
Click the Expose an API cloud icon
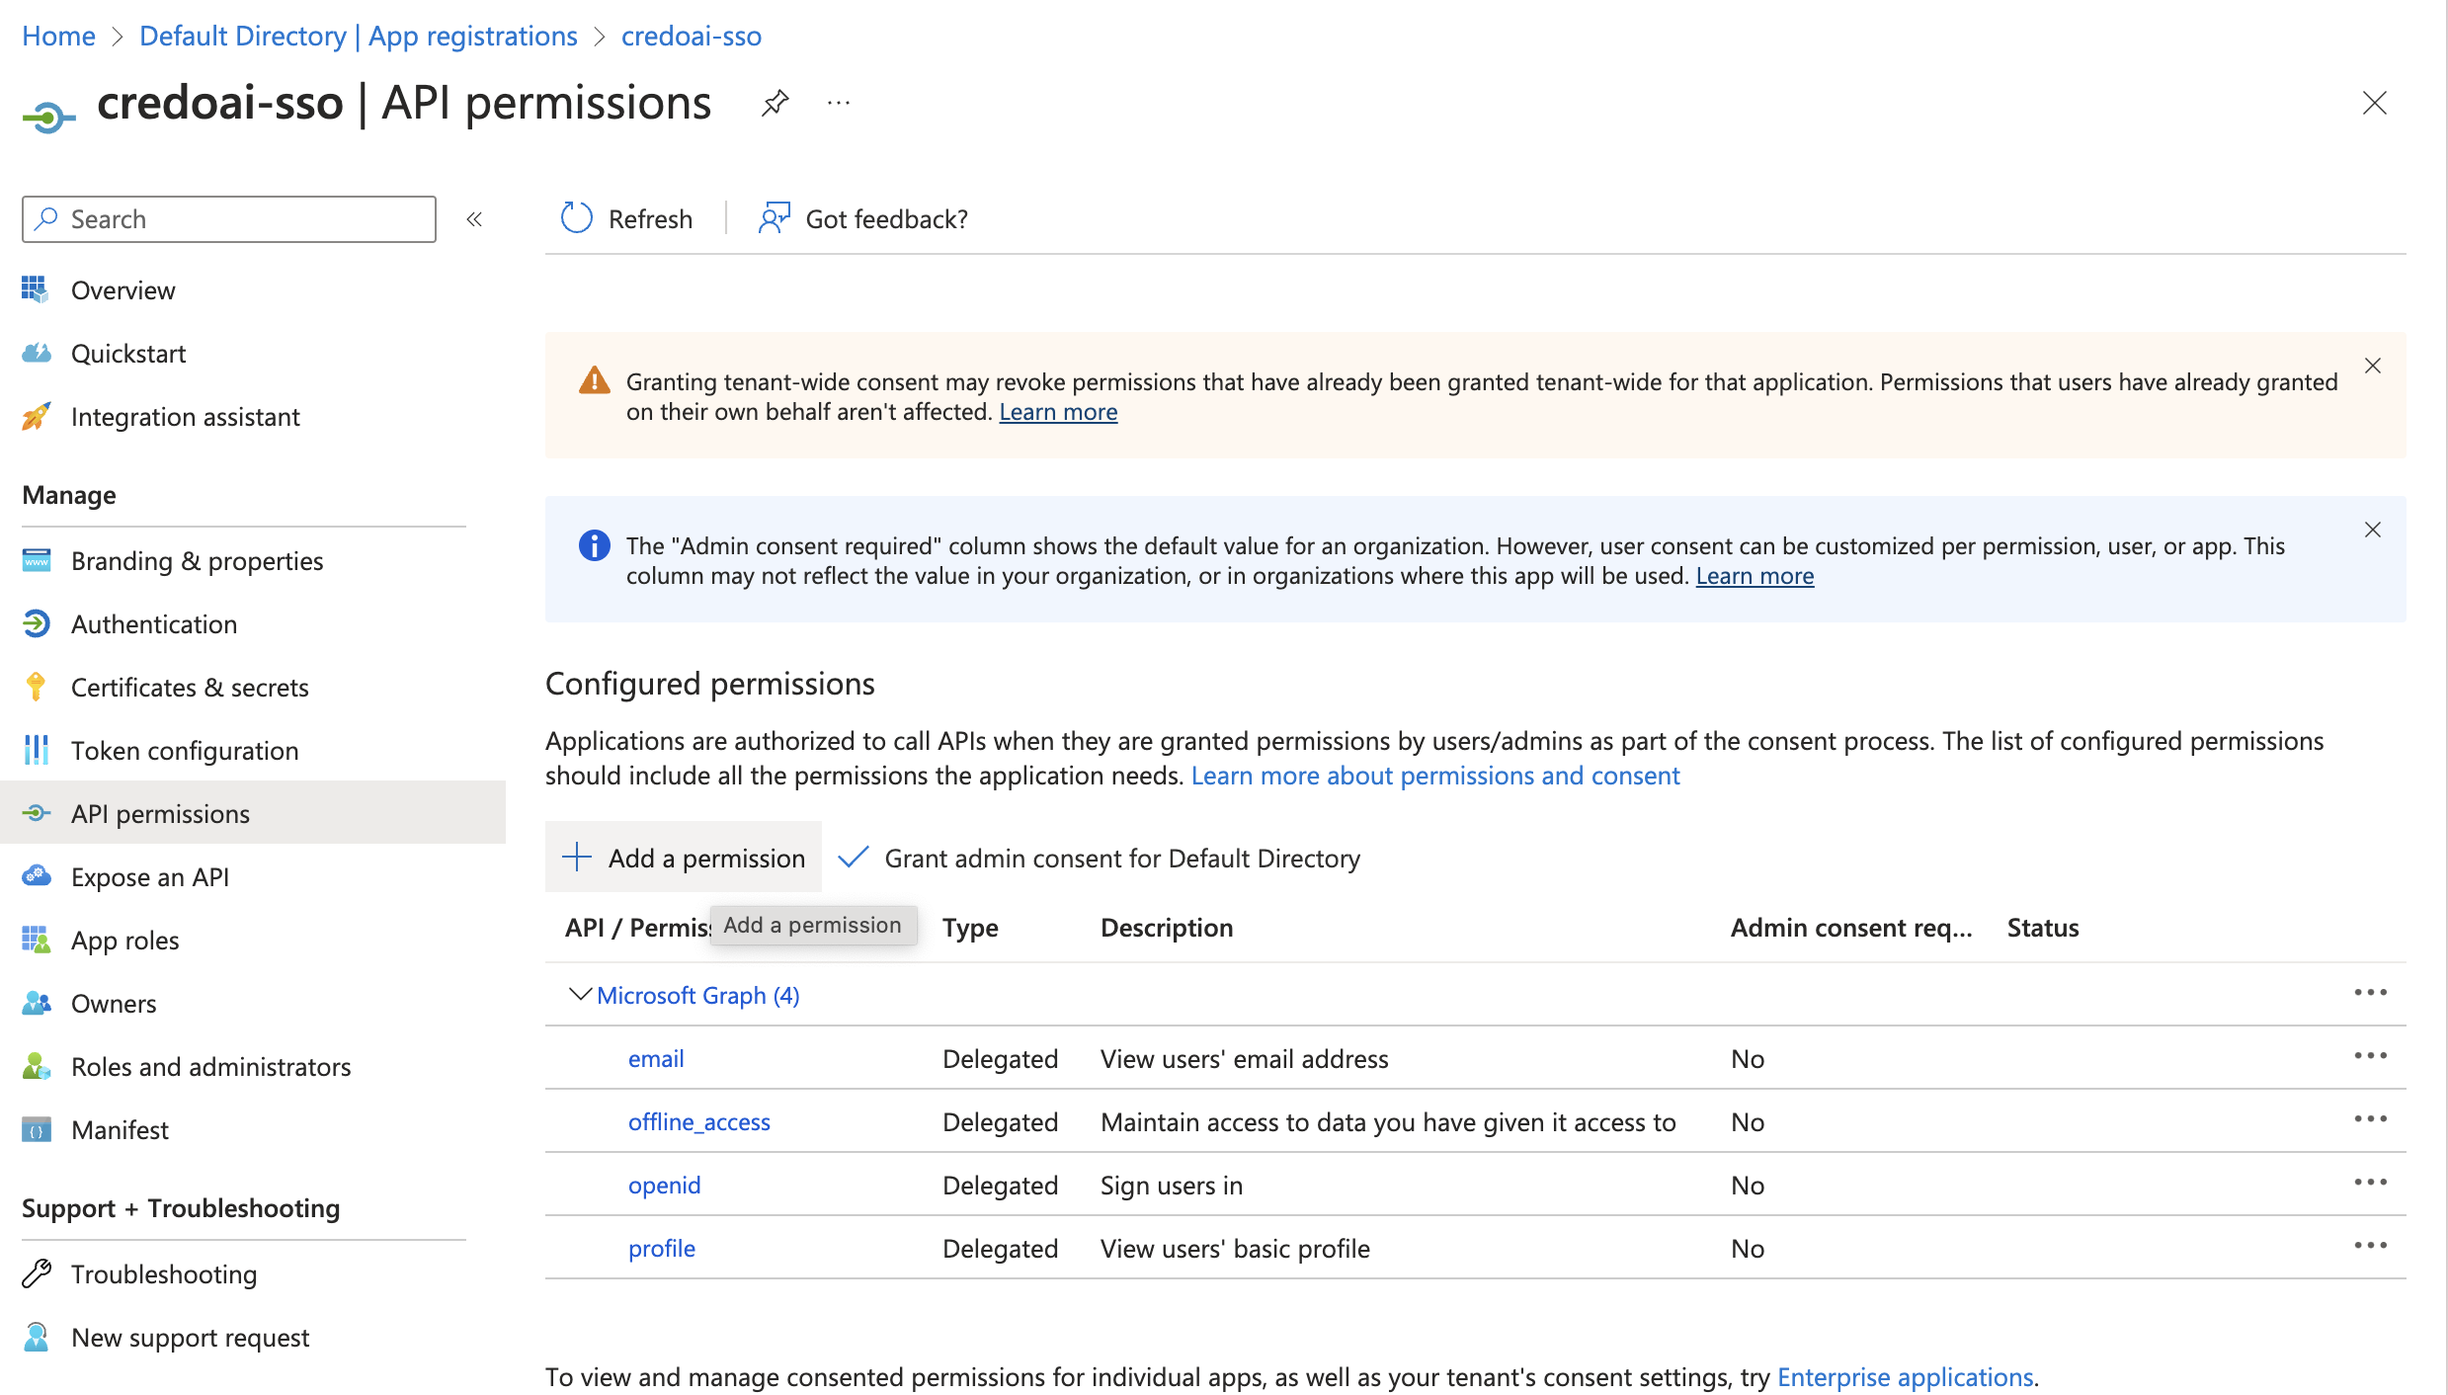(x=36, y=876)
